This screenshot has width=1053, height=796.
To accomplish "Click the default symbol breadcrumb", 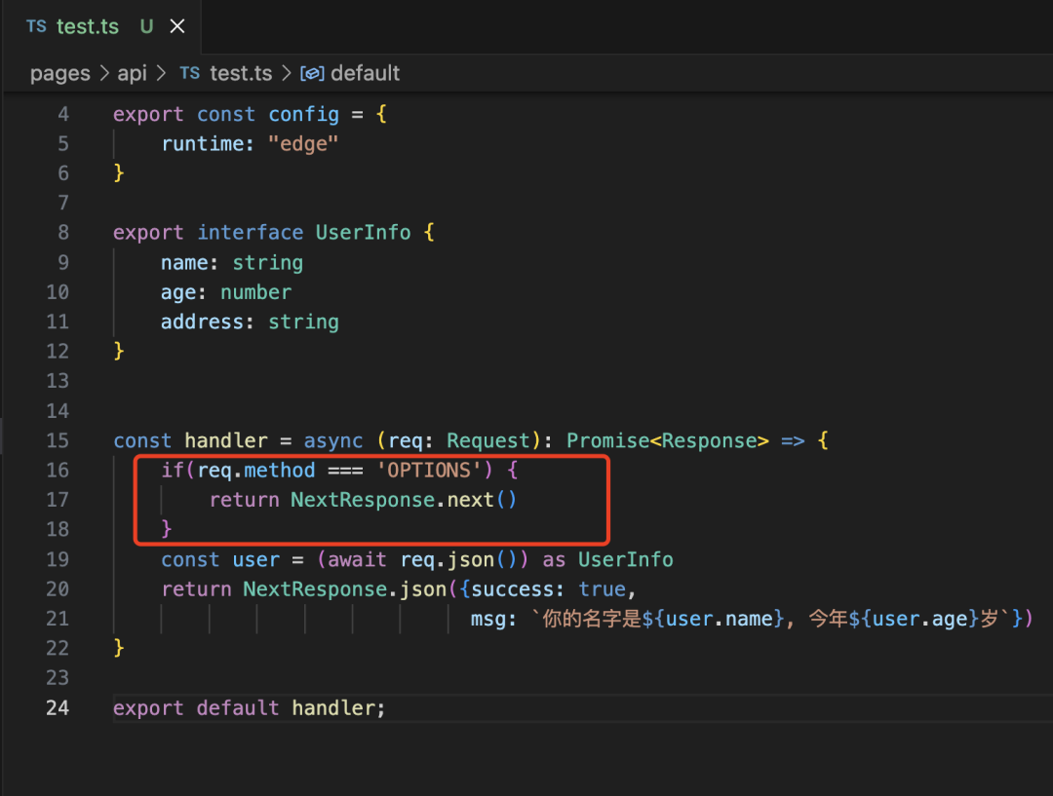I will 365,73.
